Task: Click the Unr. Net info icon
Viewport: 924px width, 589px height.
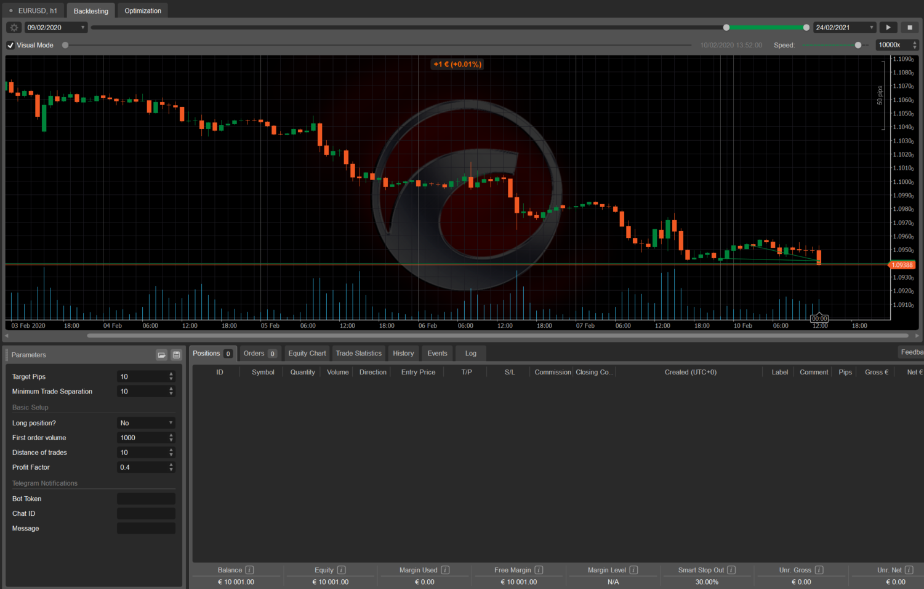Action: point(909,570)
